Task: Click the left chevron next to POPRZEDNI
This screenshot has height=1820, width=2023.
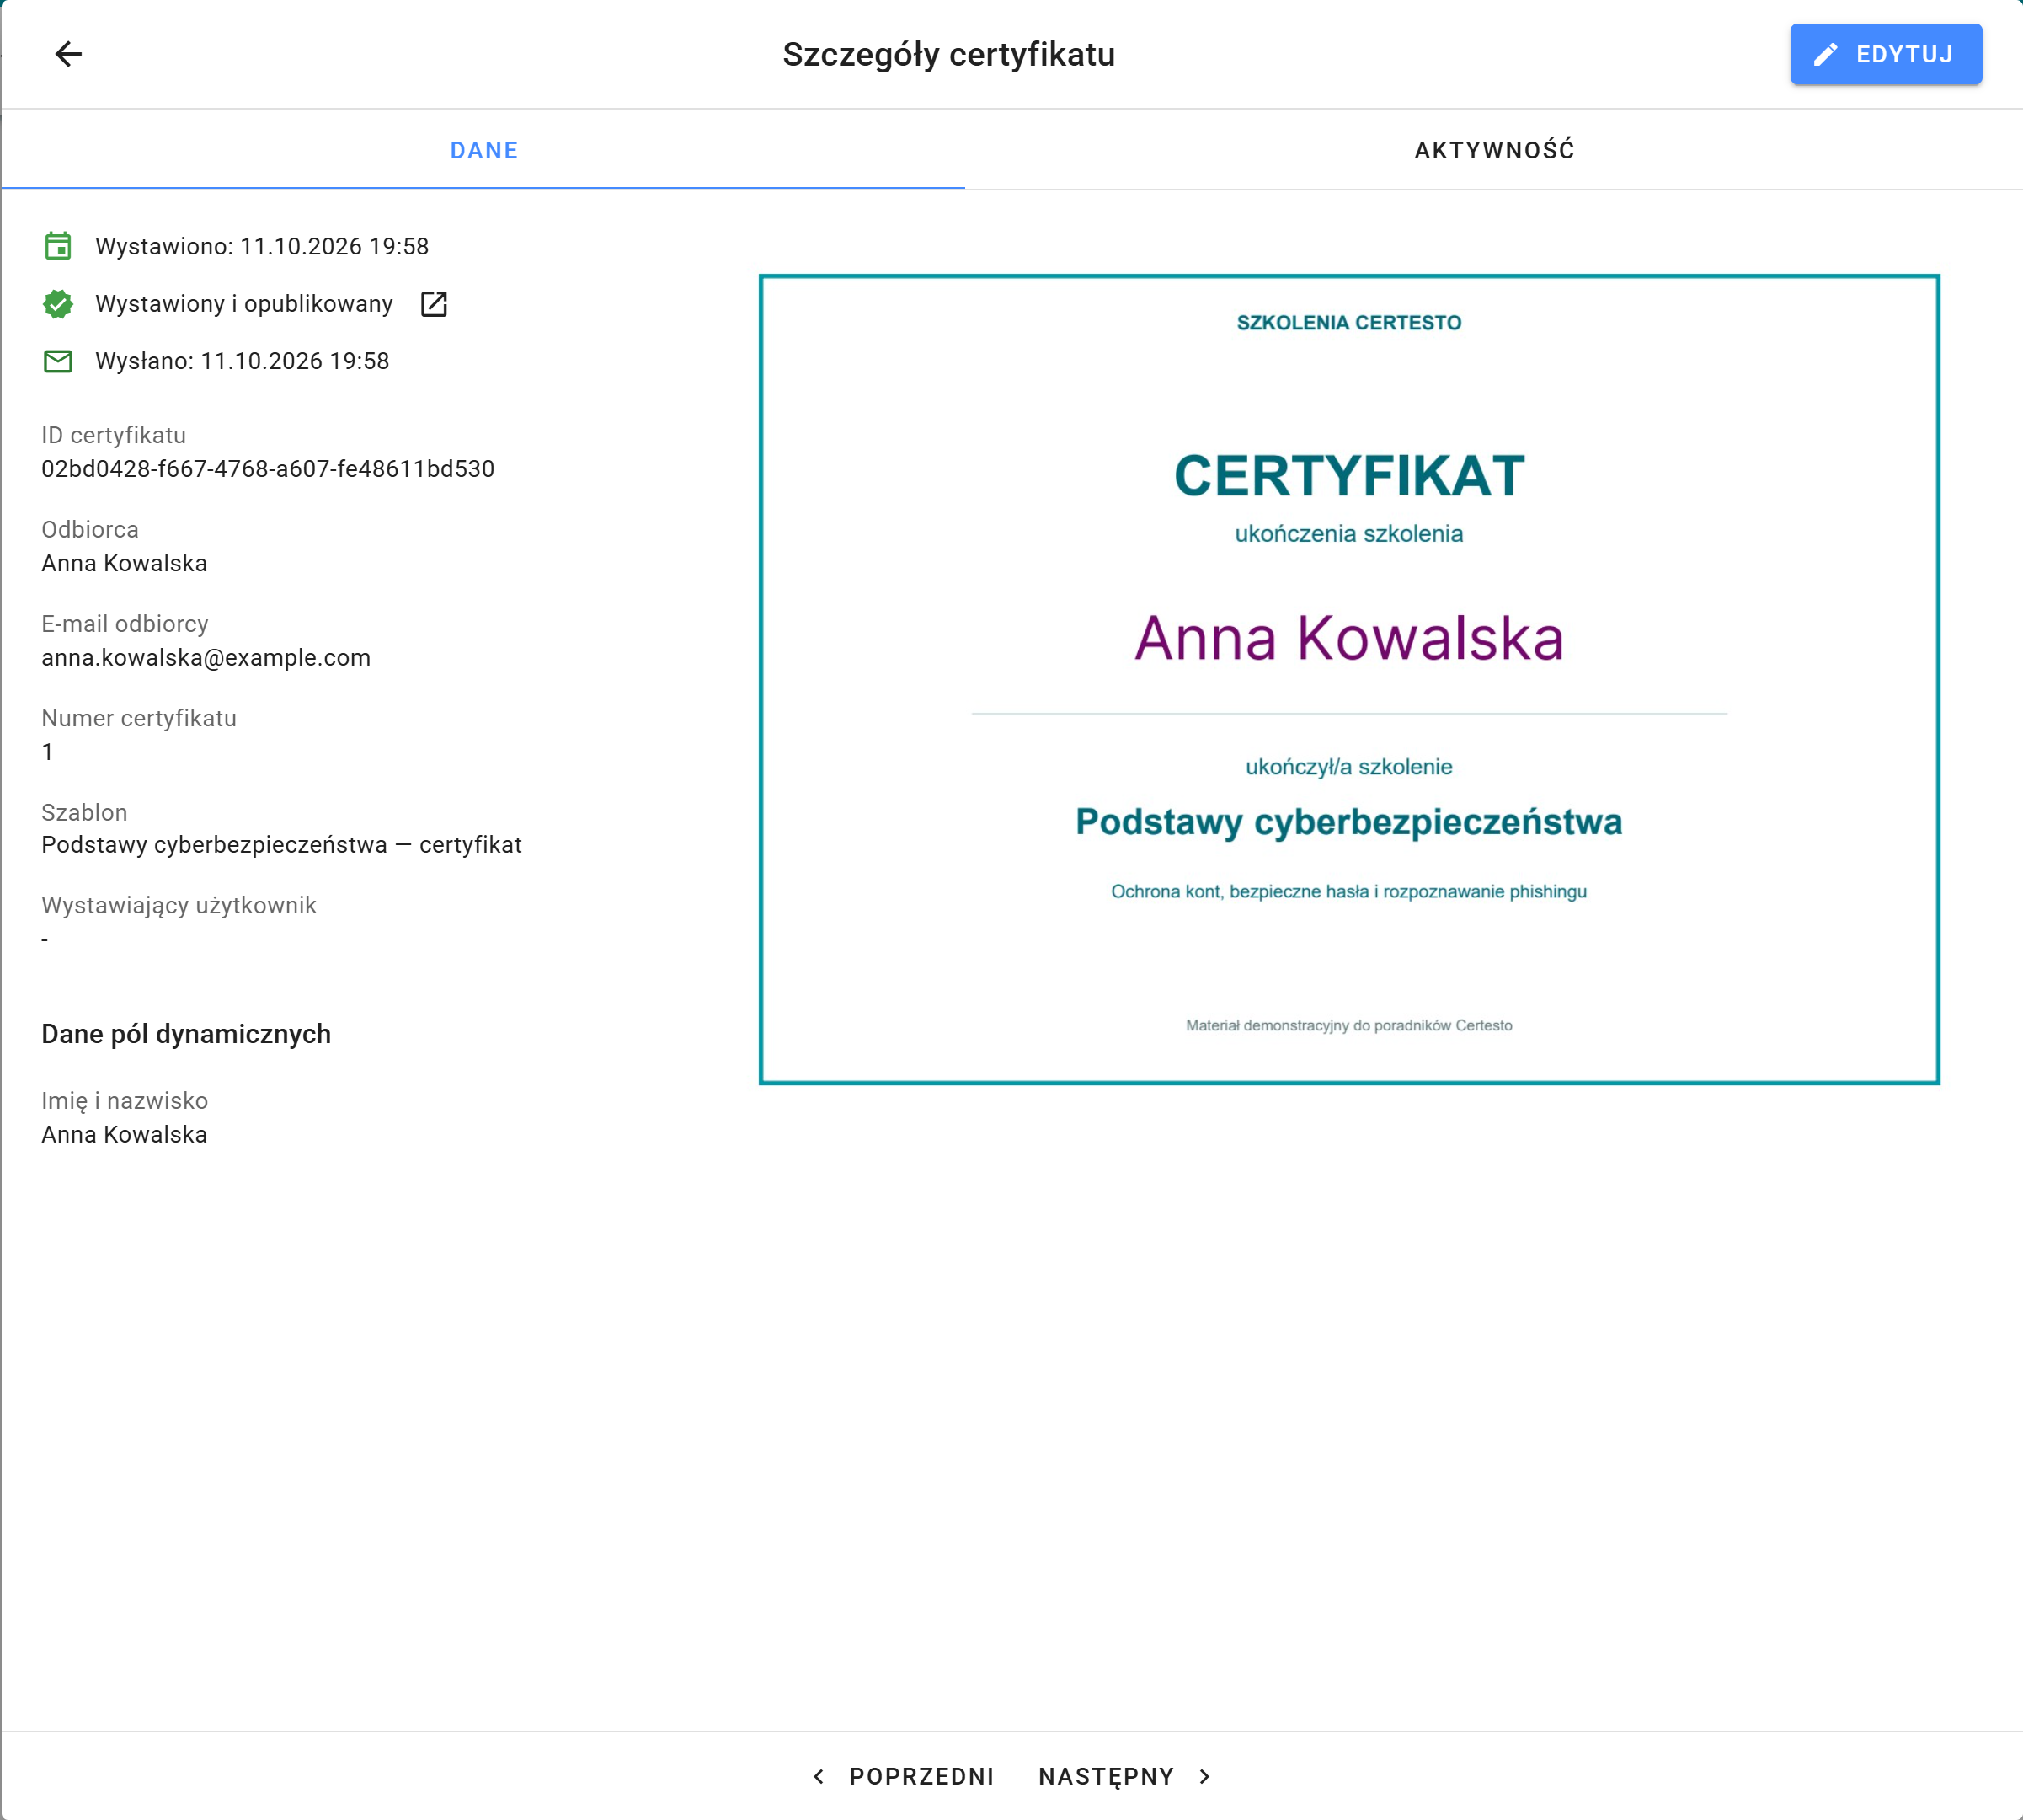Action: 819,1776
